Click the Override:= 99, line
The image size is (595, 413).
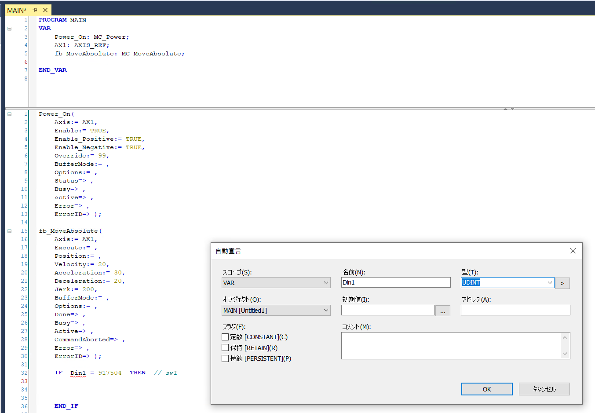click(x=82, y=156)
